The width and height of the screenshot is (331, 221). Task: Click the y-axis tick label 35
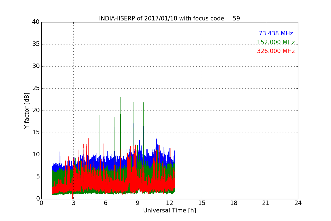36,44
